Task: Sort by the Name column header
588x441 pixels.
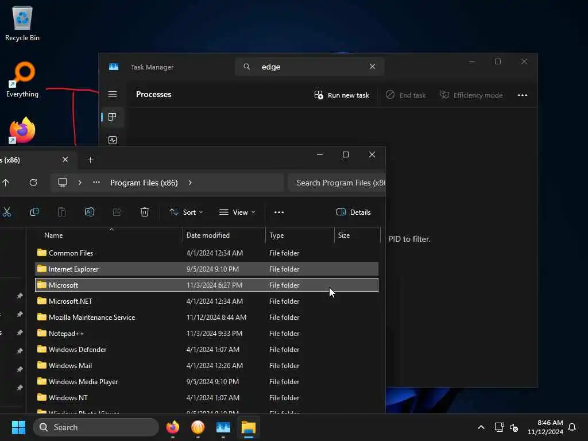Action: (x=109, y=235)
